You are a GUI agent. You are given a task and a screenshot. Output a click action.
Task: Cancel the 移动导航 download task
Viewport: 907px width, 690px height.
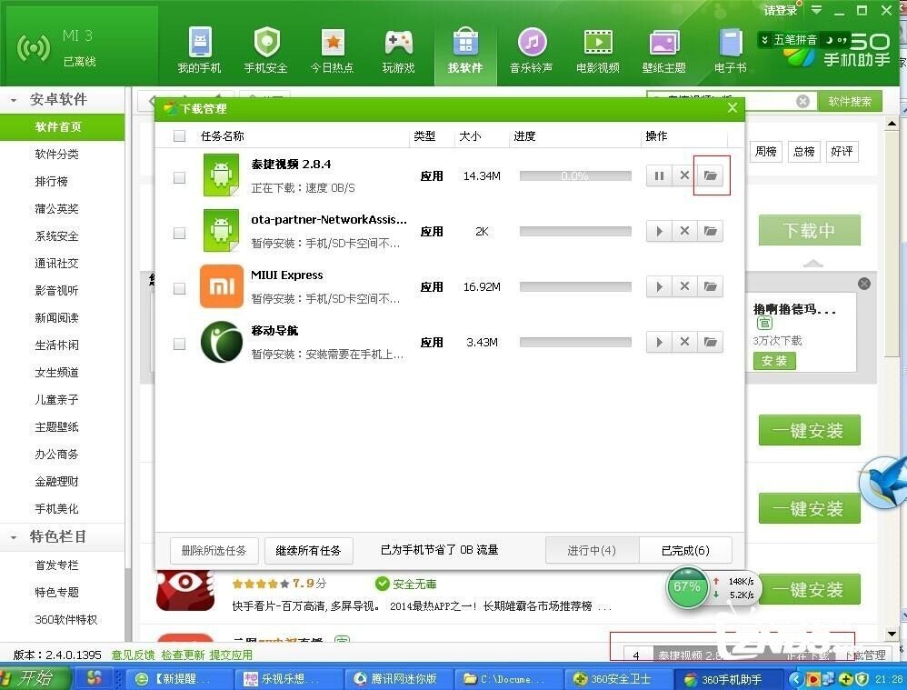(x=684, y=343)
